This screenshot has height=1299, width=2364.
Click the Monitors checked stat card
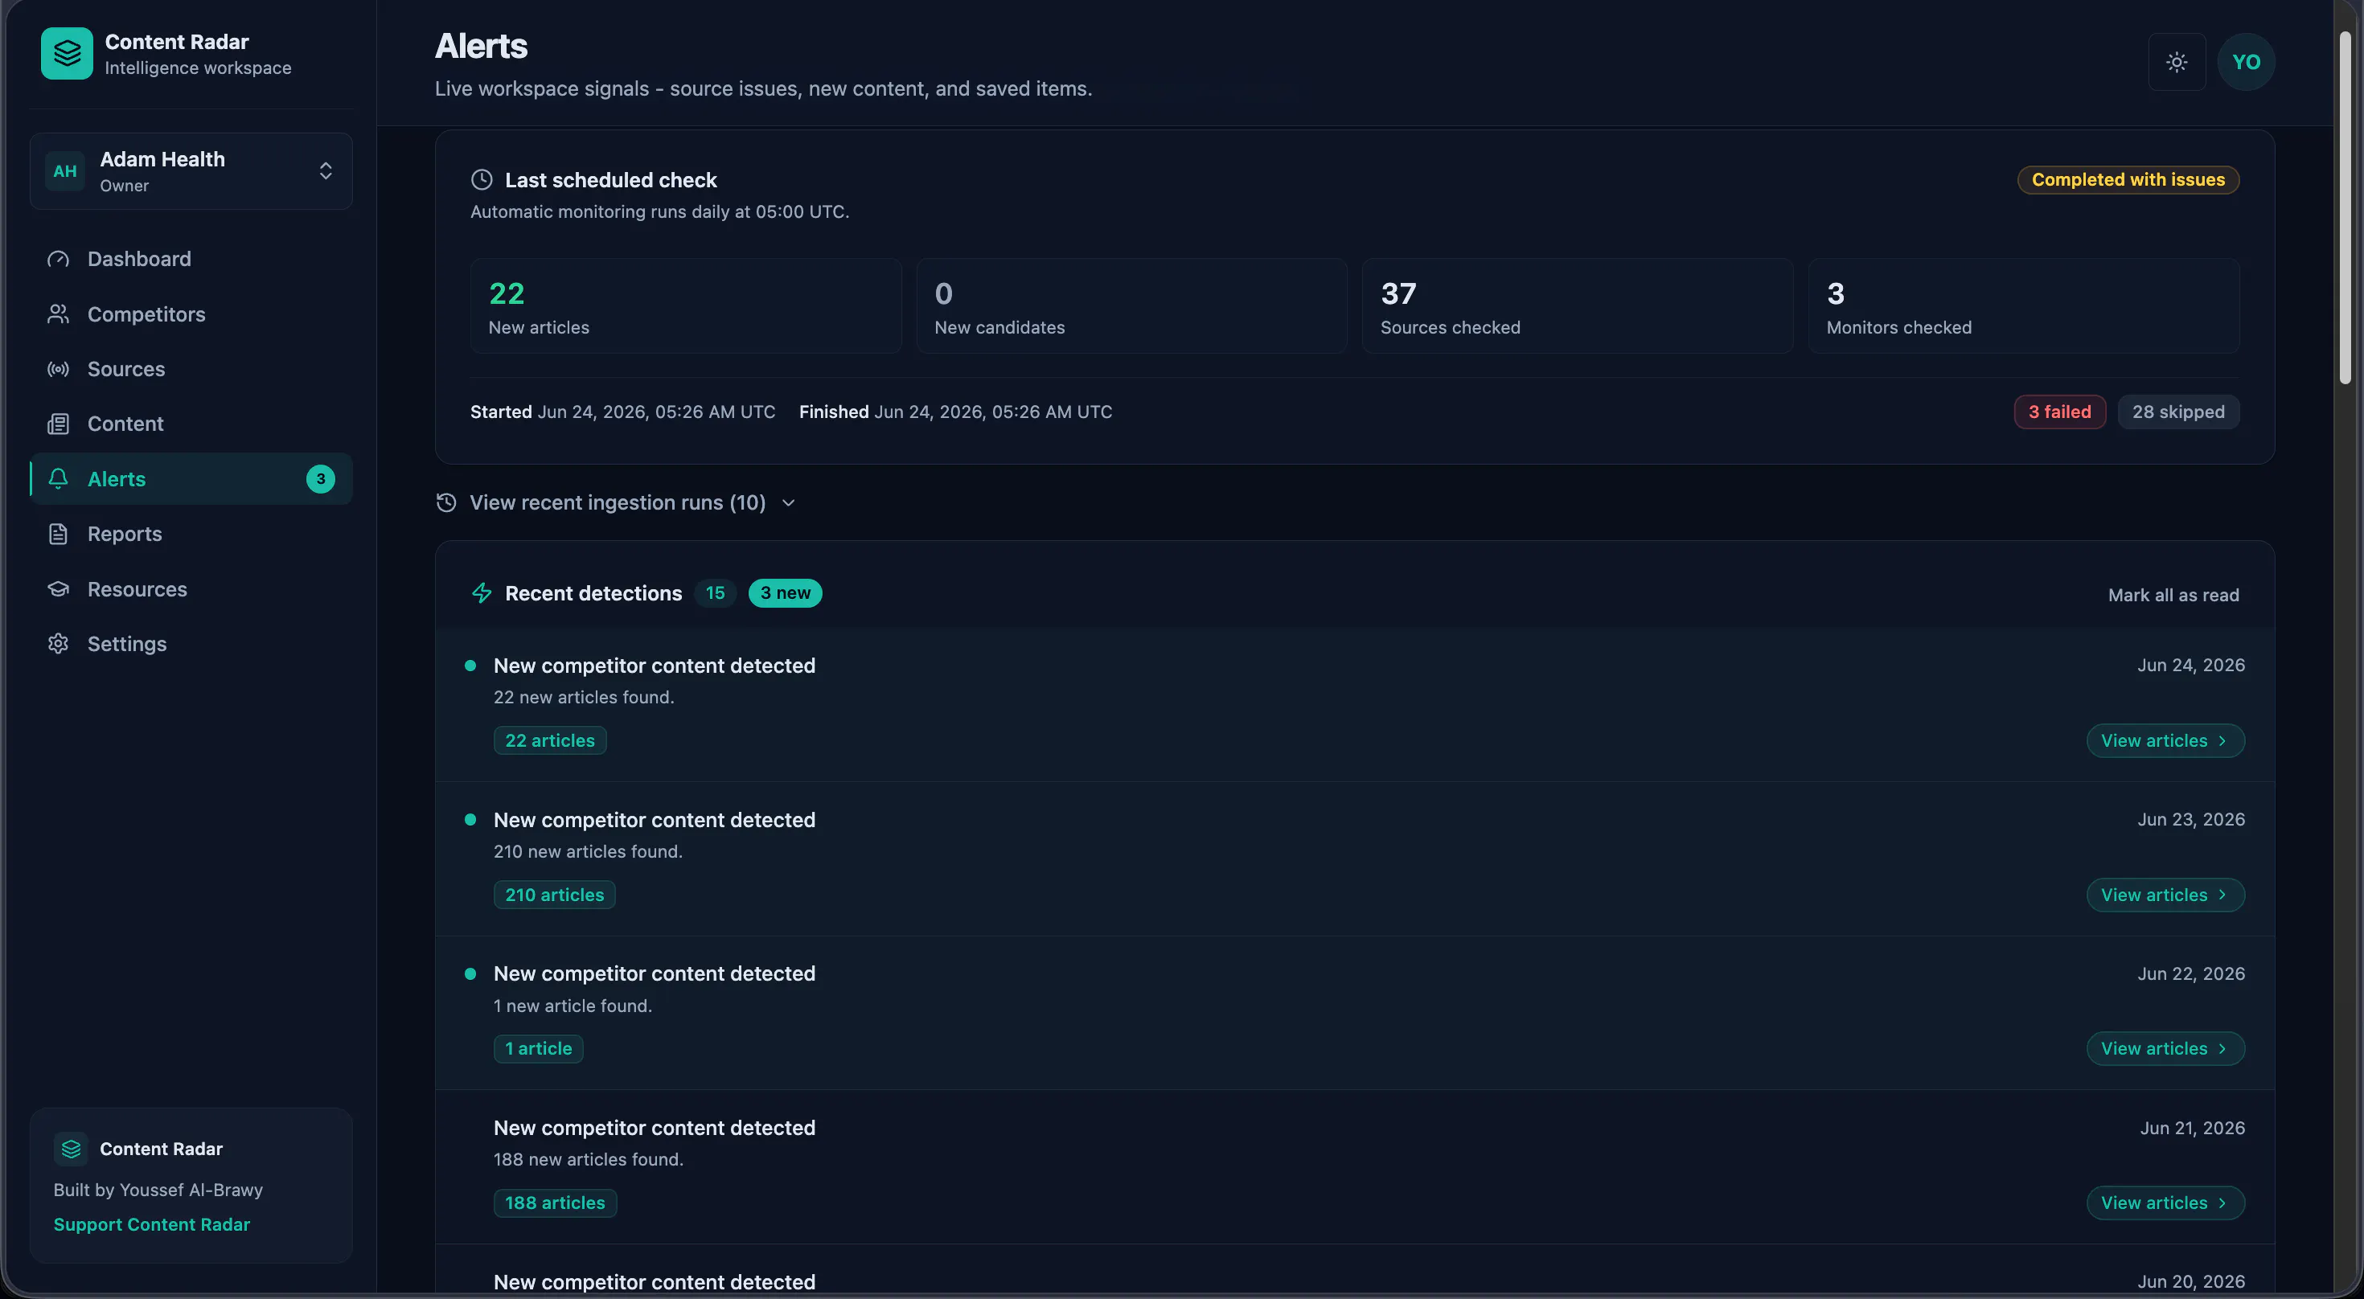[x=2024, y=306]
